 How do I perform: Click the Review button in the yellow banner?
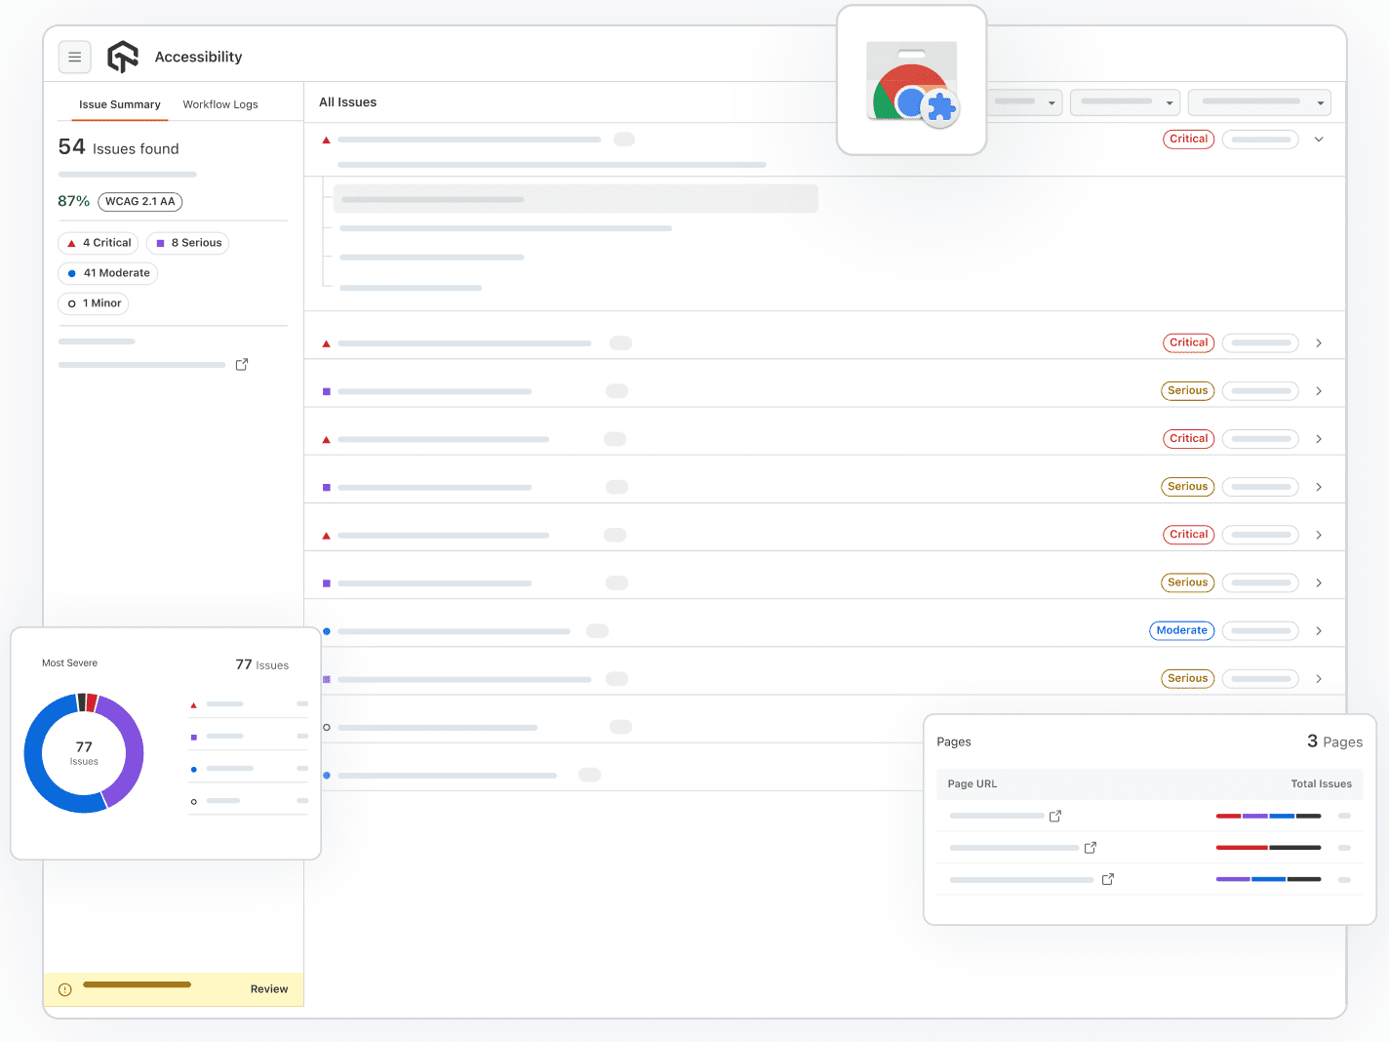(269, 988)
